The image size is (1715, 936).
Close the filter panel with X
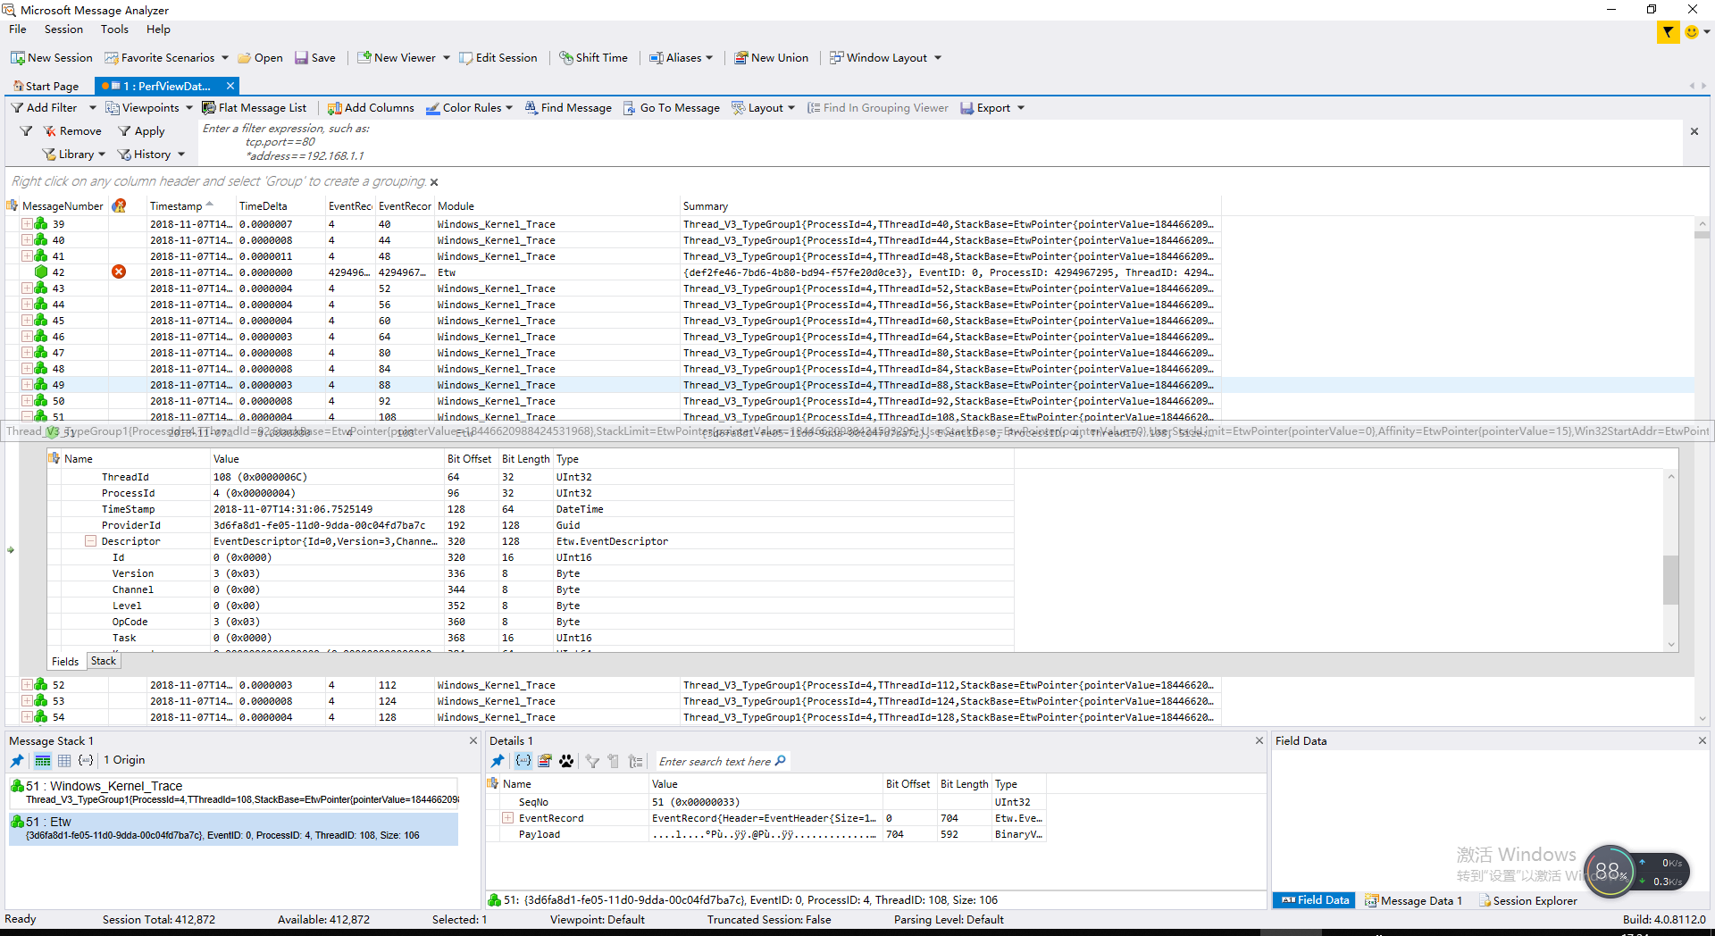pyautogui.click(x=1694, y=131)
